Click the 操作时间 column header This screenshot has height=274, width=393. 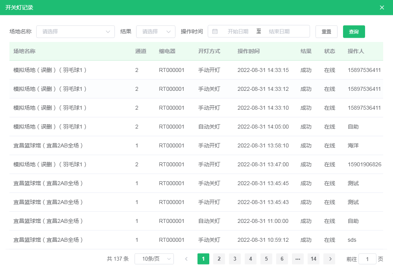(248, 51)
